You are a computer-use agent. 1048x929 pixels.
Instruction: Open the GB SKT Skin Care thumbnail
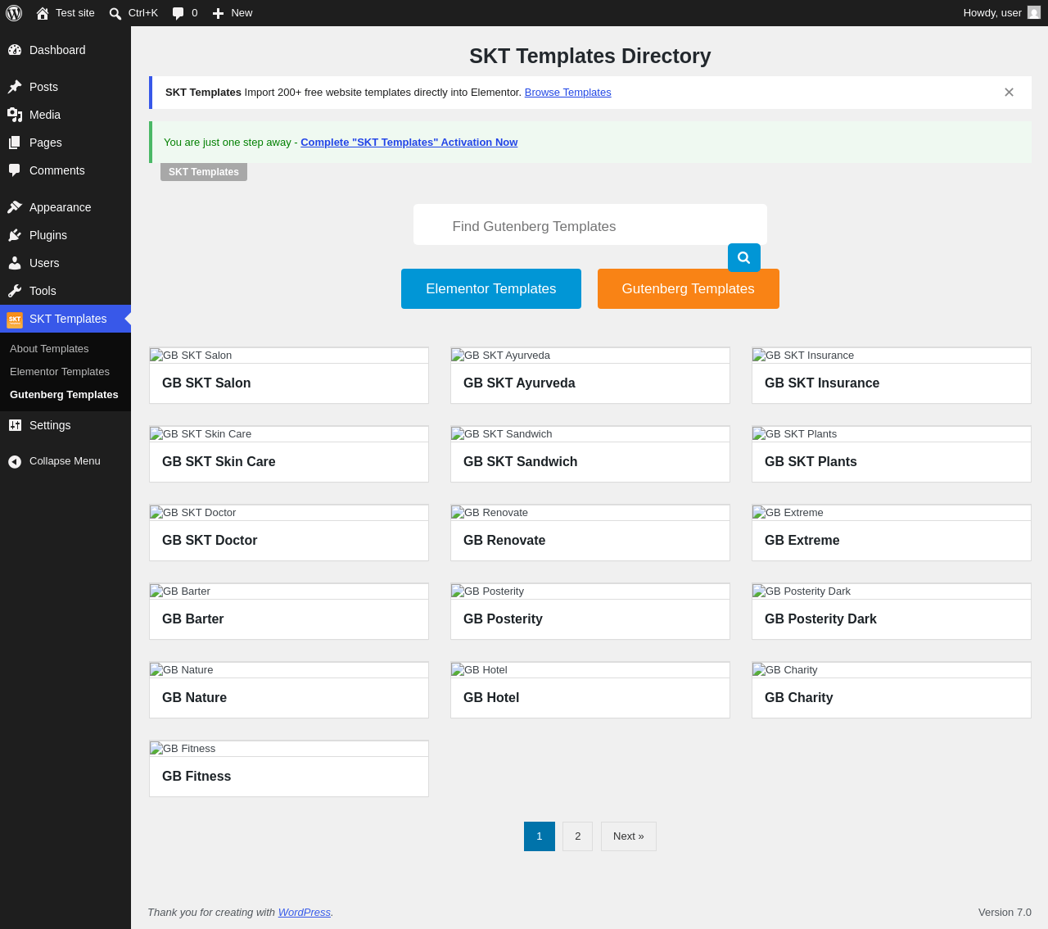click(x=289, y=434)
